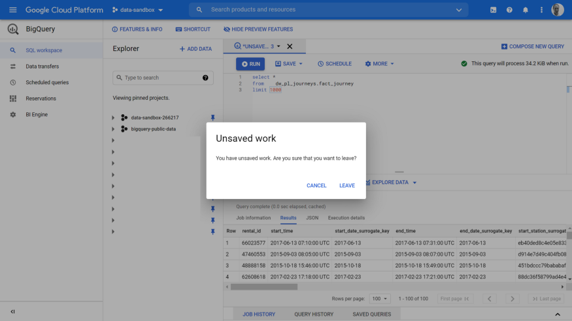Open the user account avatar
This screenshot has height=321, width=572.
click(558, 10)
